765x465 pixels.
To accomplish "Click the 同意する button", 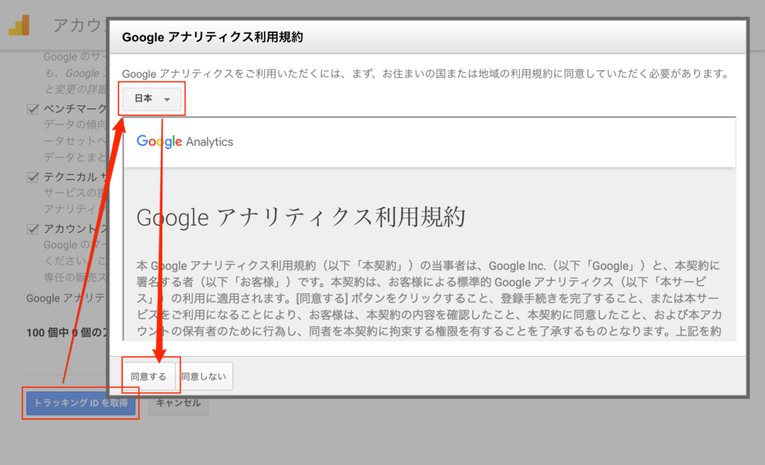I will click(x=149, y=376).
